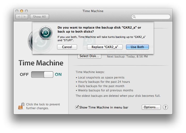Click the "Next backup: Today, 8:56 PM" text
The width and height of the screenshot is (186, 133).
point(127,57)
